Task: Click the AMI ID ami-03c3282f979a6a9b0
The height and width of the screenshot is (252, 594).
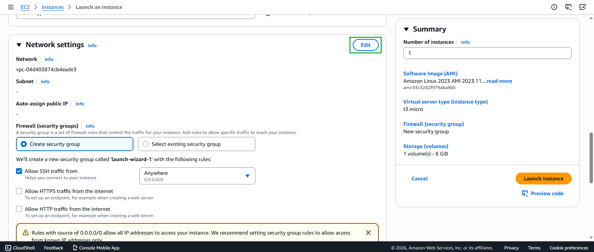Action: point(429,88)
